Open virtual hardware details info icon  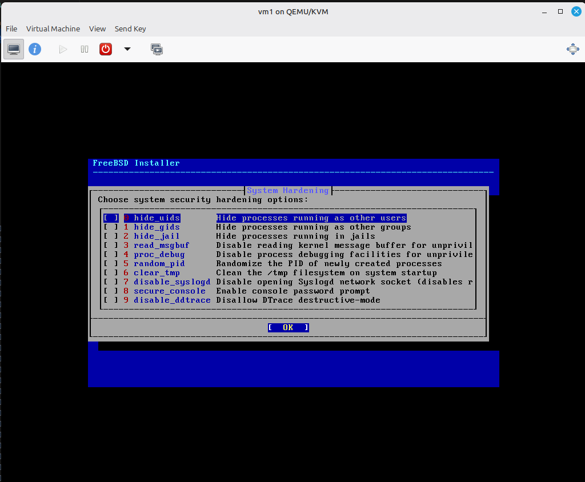[x=35, y=49]
